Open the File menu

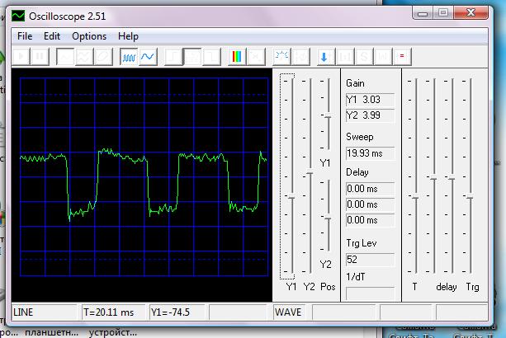point(25,36)
